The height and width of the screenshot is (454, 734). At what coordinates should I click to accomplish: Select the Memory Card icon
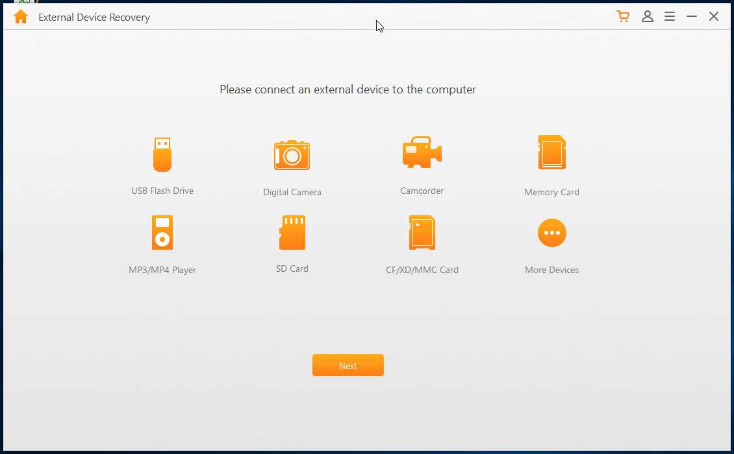click(551, 153)
